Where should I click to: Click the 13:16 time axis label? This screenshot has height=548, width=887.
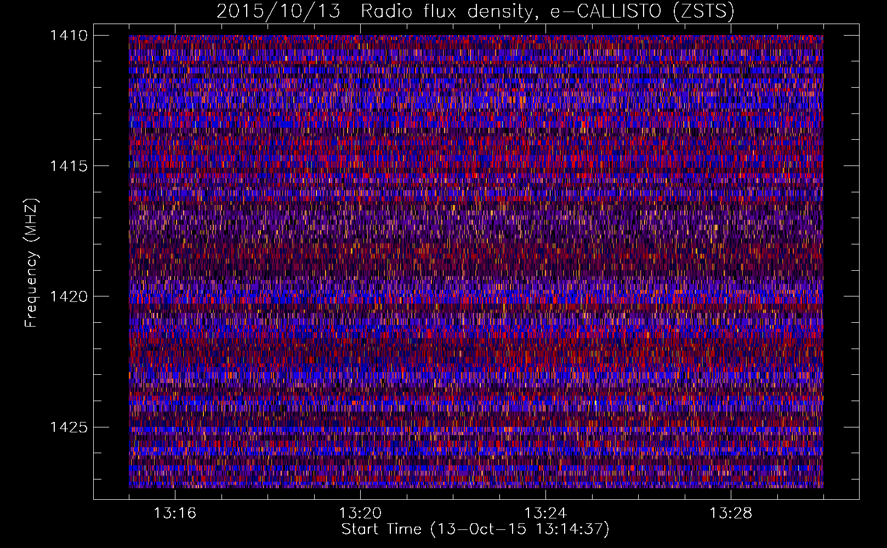click(175, 513)
